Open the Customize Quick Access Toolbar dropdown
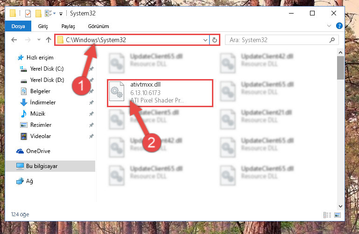The width and height of the screenshot is (359, 234). (x=61, y=14)
